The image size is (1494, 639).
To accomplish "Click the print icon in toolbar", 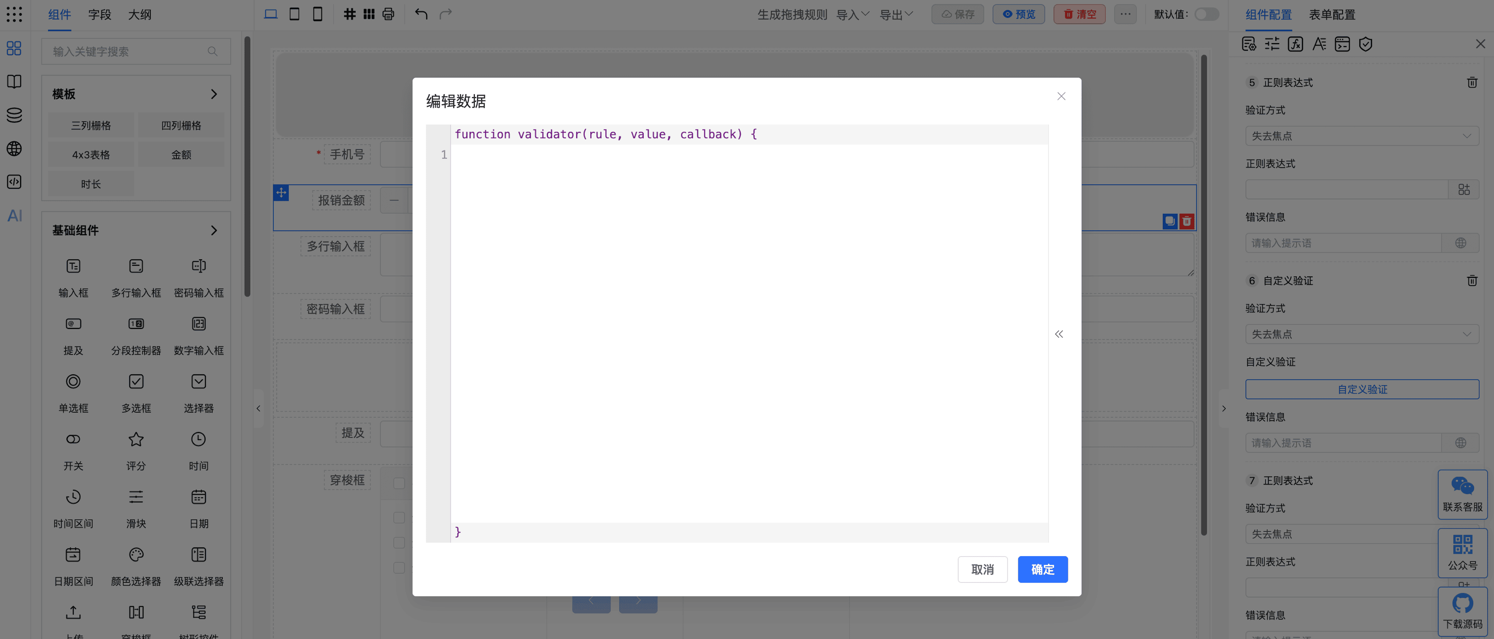I will tap(388, 14).
